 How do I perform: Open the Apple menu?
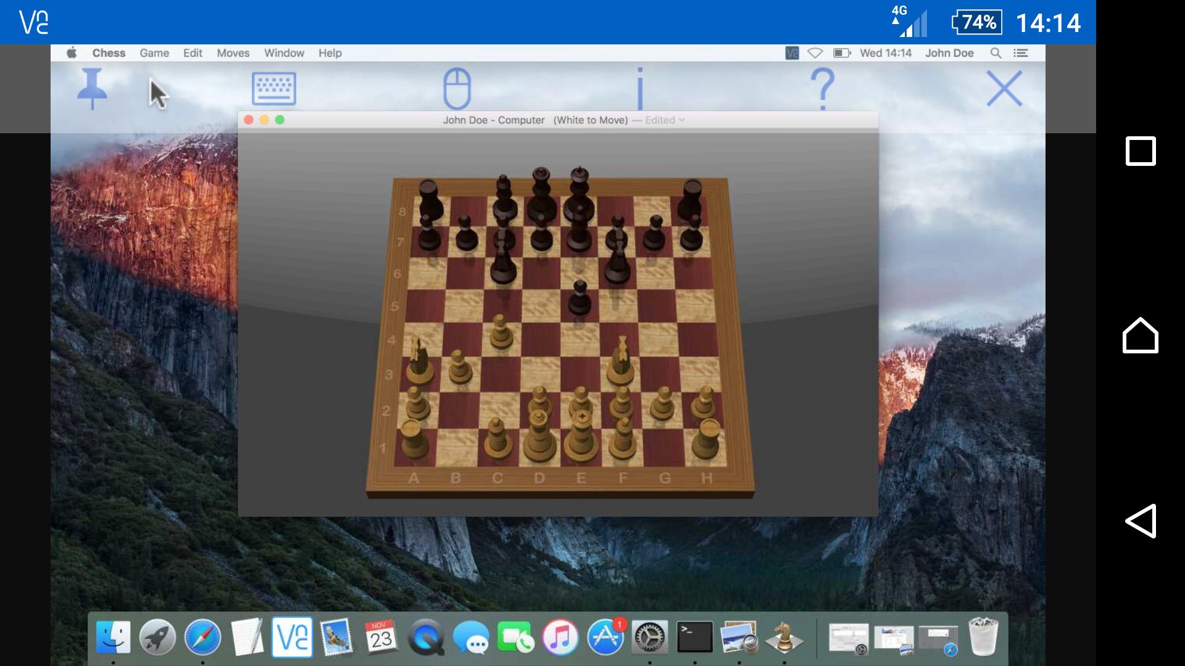[72, 53]
